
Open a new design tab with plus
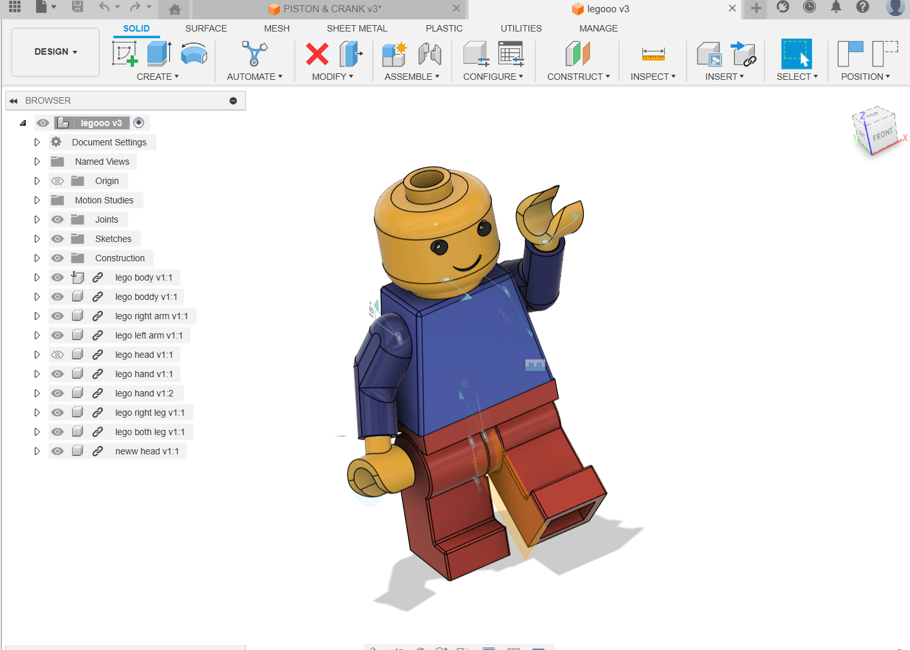click(x=756, y=8)
